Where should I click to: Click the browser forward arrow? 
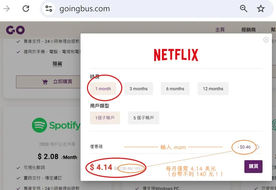click(6, 9)
